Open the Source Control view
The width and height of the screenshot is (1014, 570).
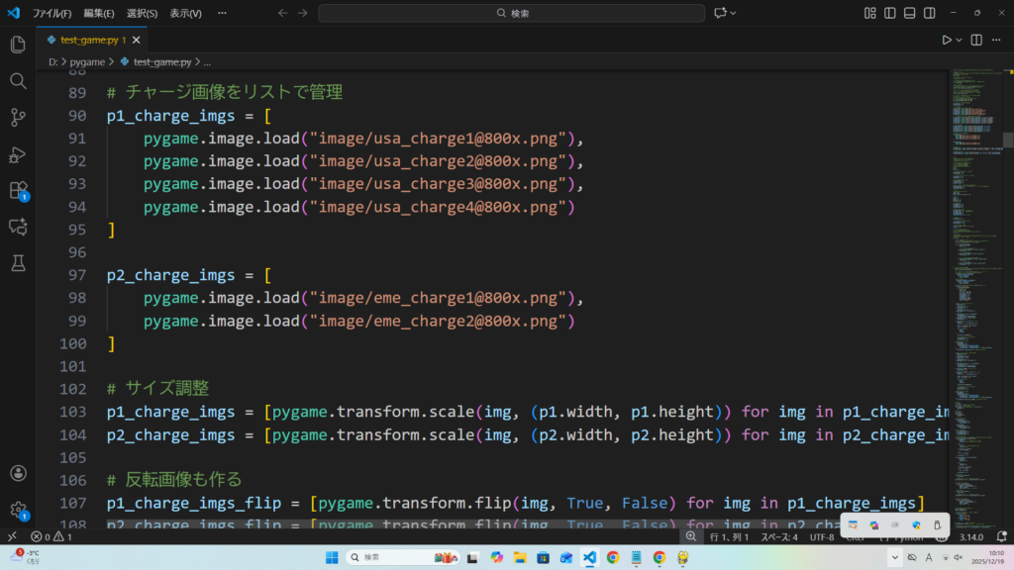17,118
